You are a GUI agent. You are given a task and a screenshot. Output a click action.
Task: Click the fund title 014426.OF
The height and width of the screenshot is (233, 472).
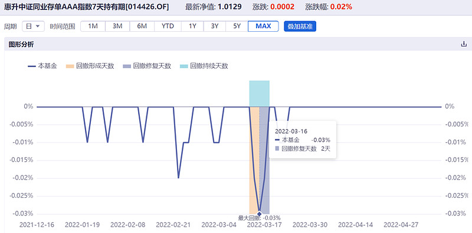click(86, 6)
